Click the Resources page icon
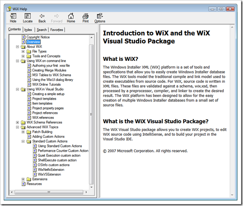This screenshot has width=243, height=206. (23, 184)
